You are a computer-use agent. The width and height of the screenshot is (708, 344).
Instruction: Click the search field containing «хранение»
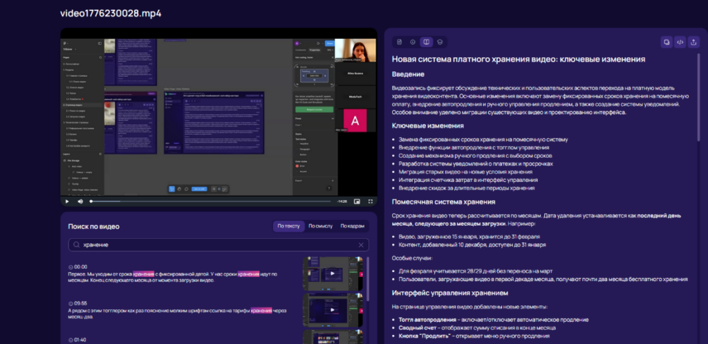(x=214, y=245)
